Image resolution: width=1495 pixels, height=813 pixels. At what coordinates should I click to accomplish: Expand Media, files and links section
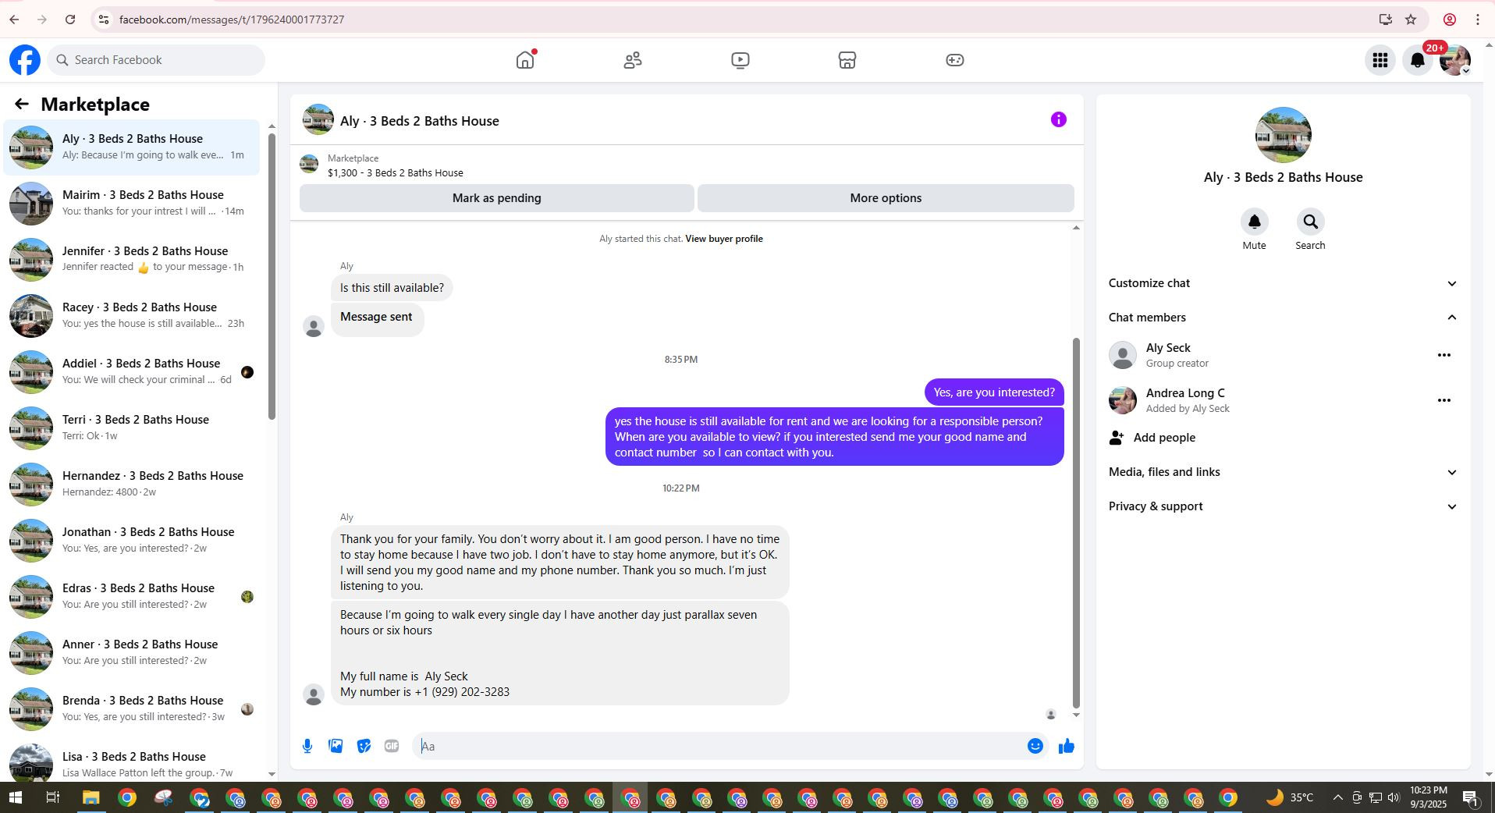pyautogui.click(x=1283, y=472)
